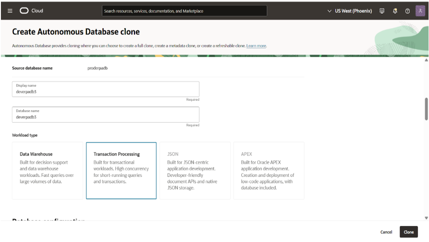Edit the Database name field
The image size is (429, 242).
click(x=106, y=114)
